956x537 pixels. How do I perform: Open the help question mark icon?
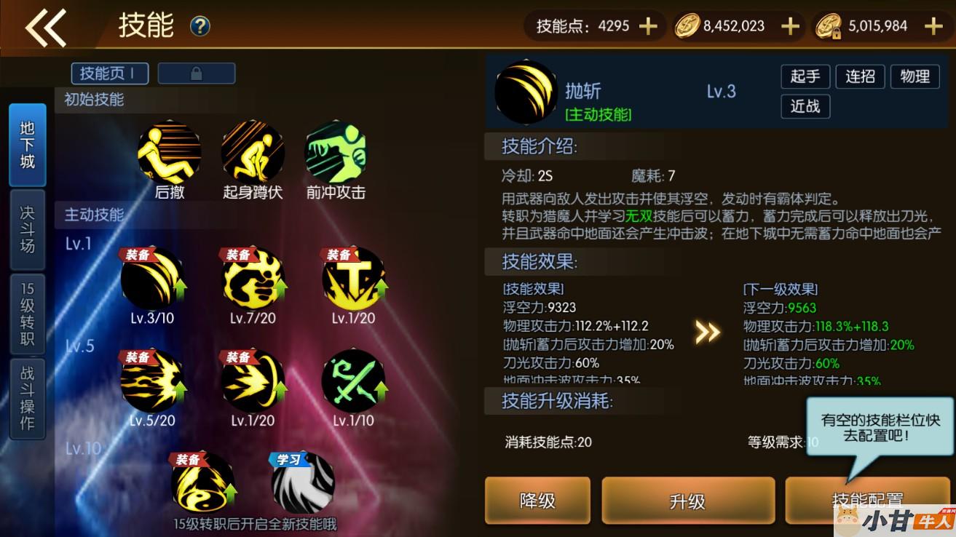[x=200, y=27]
